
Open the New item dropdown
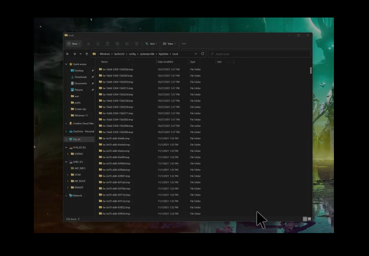73,44
